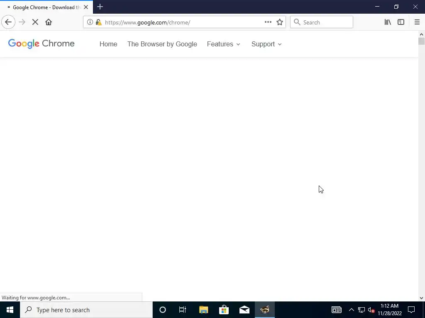The height and width of the screenshot is (318, 425).
Task: Click the taskbar Type here to search box
Action: (x=86, y=310)
